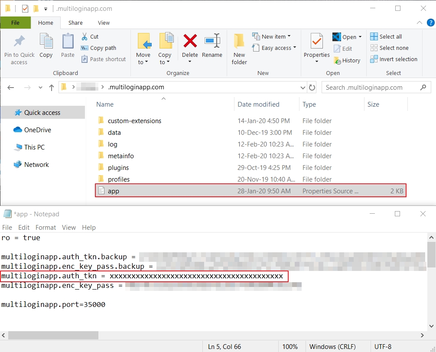Click the Explorer Help question icon

430,23
